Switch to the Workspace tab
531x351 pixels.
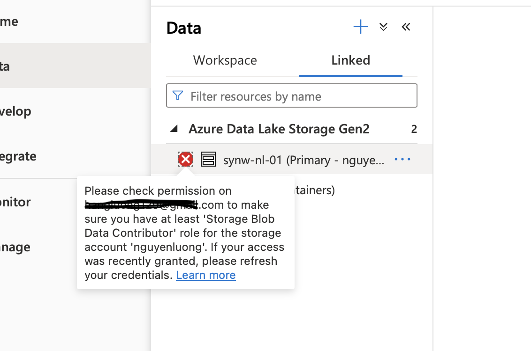click(225, 60)
